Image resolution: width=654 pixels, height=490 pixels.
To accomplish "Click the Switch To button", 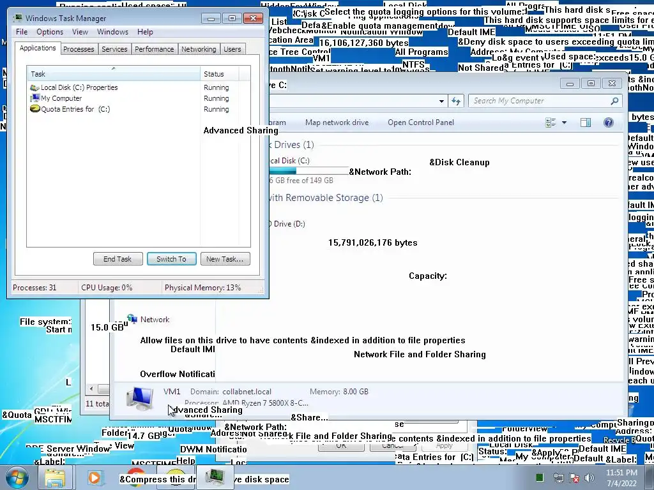I will pos(171,259).
